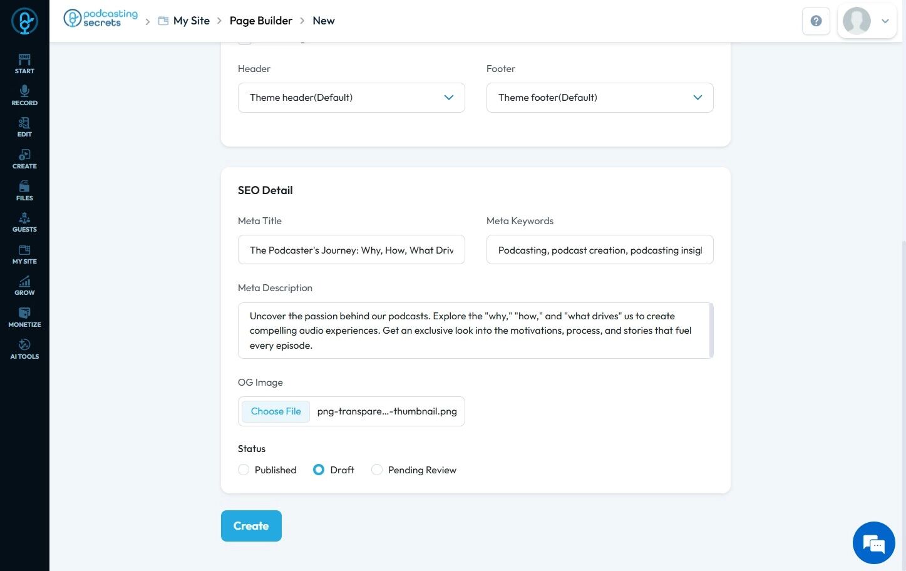Expand the Theme header dropdown
Screen dimensions: 906x571
(351, 98)
